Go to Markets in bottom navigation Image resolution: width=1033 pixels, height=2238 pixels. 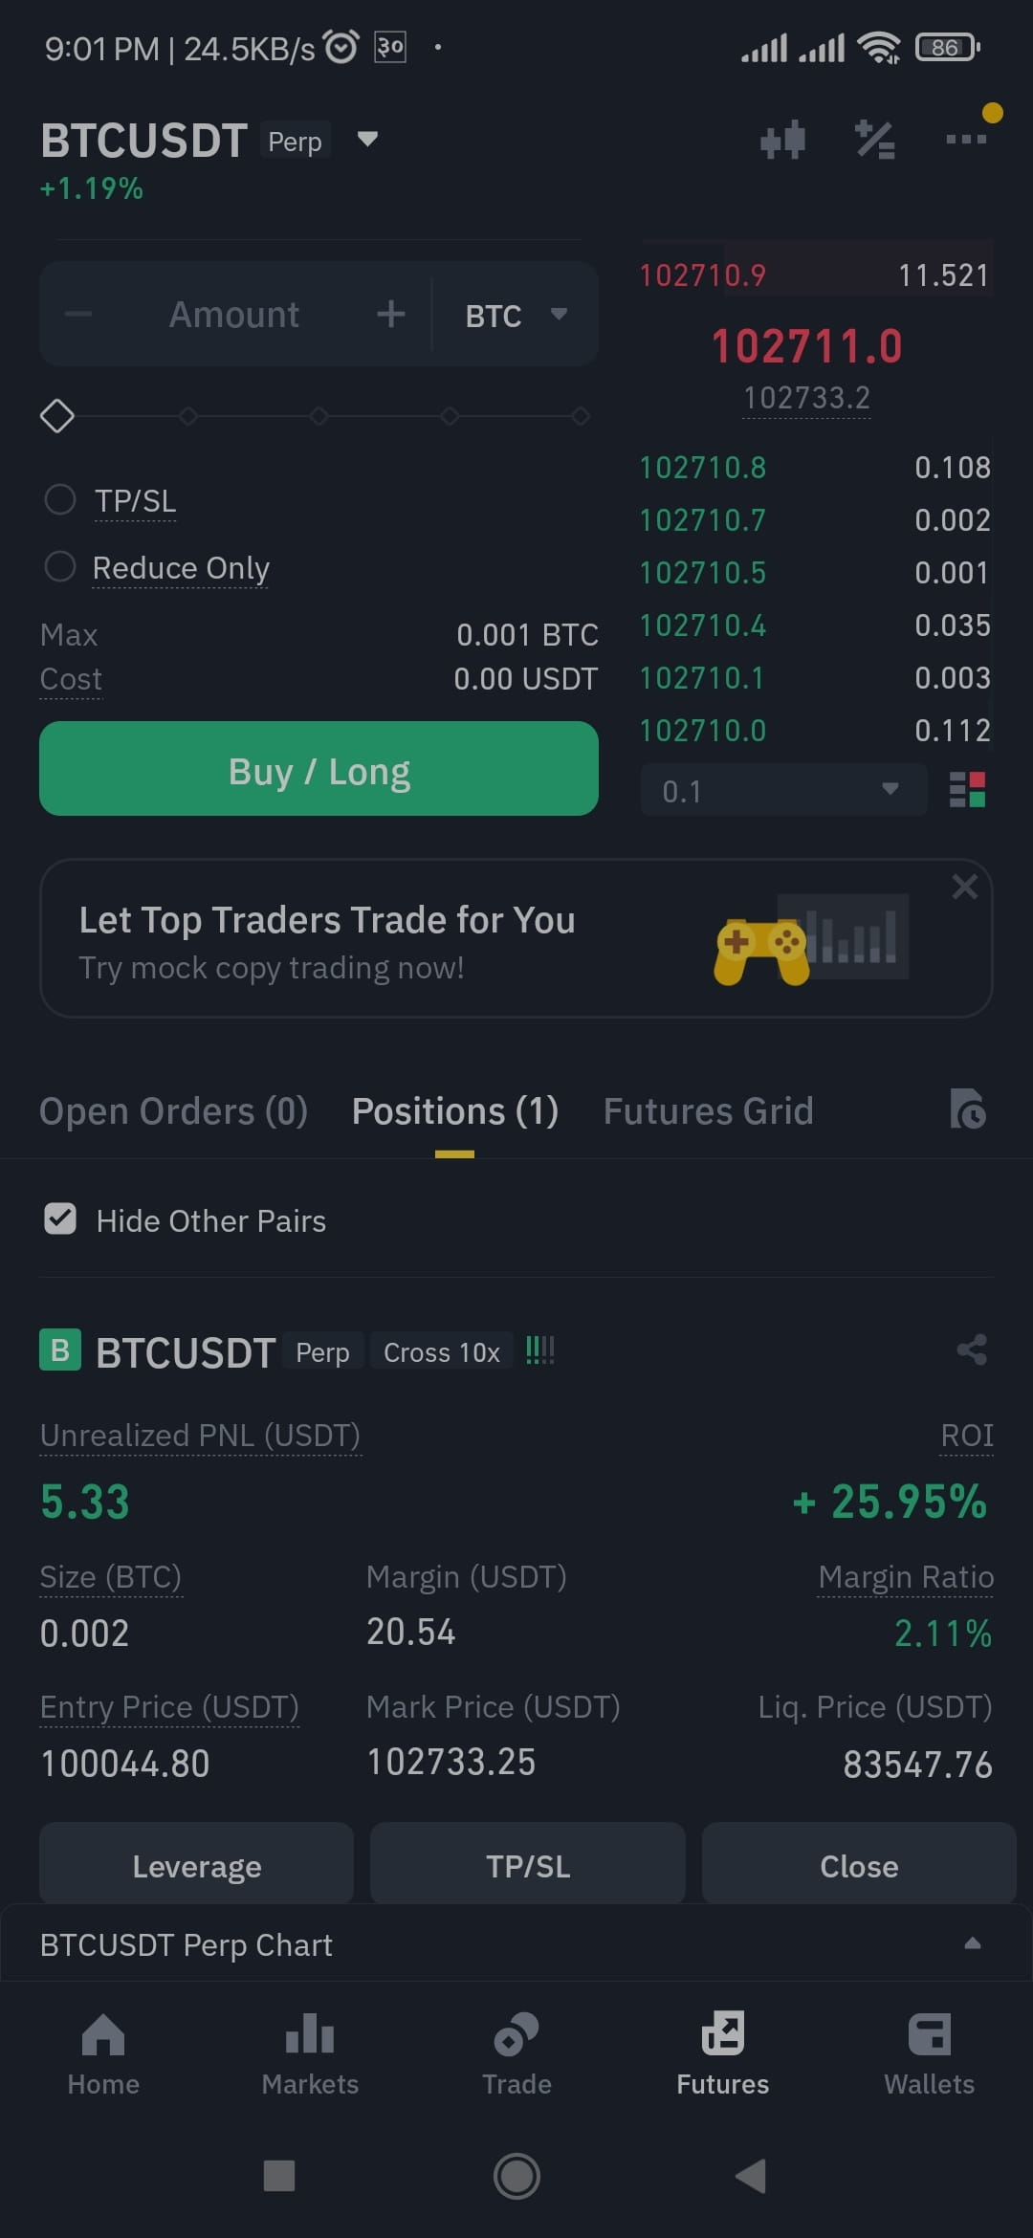pyautogui.click(x=310, y=2054)
